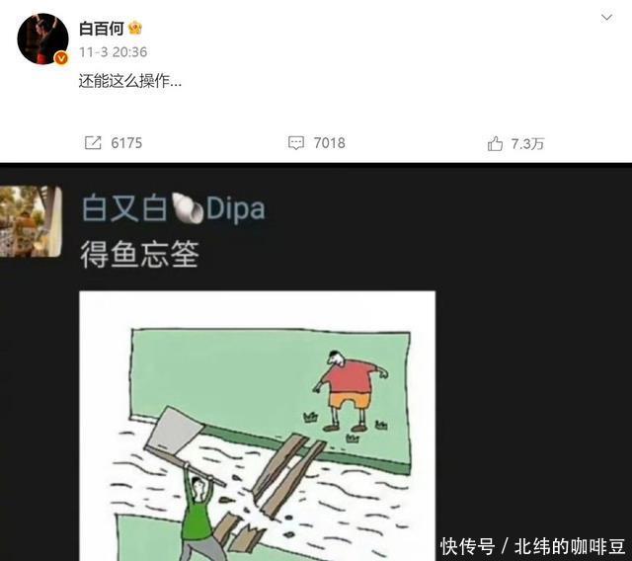This screenshot has height=561, width=632.
Task: Open the post options chevron menu
Action: point(606,18)
